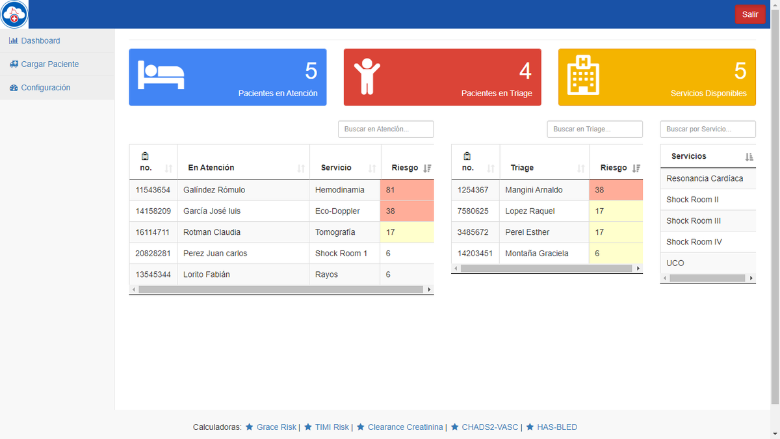
Task: Select triage patient Montaña Graciela
Action: [x=537, y=253]
